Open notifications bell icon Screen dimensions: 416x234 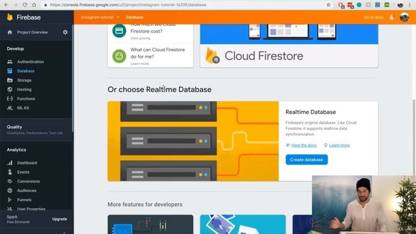391,18
